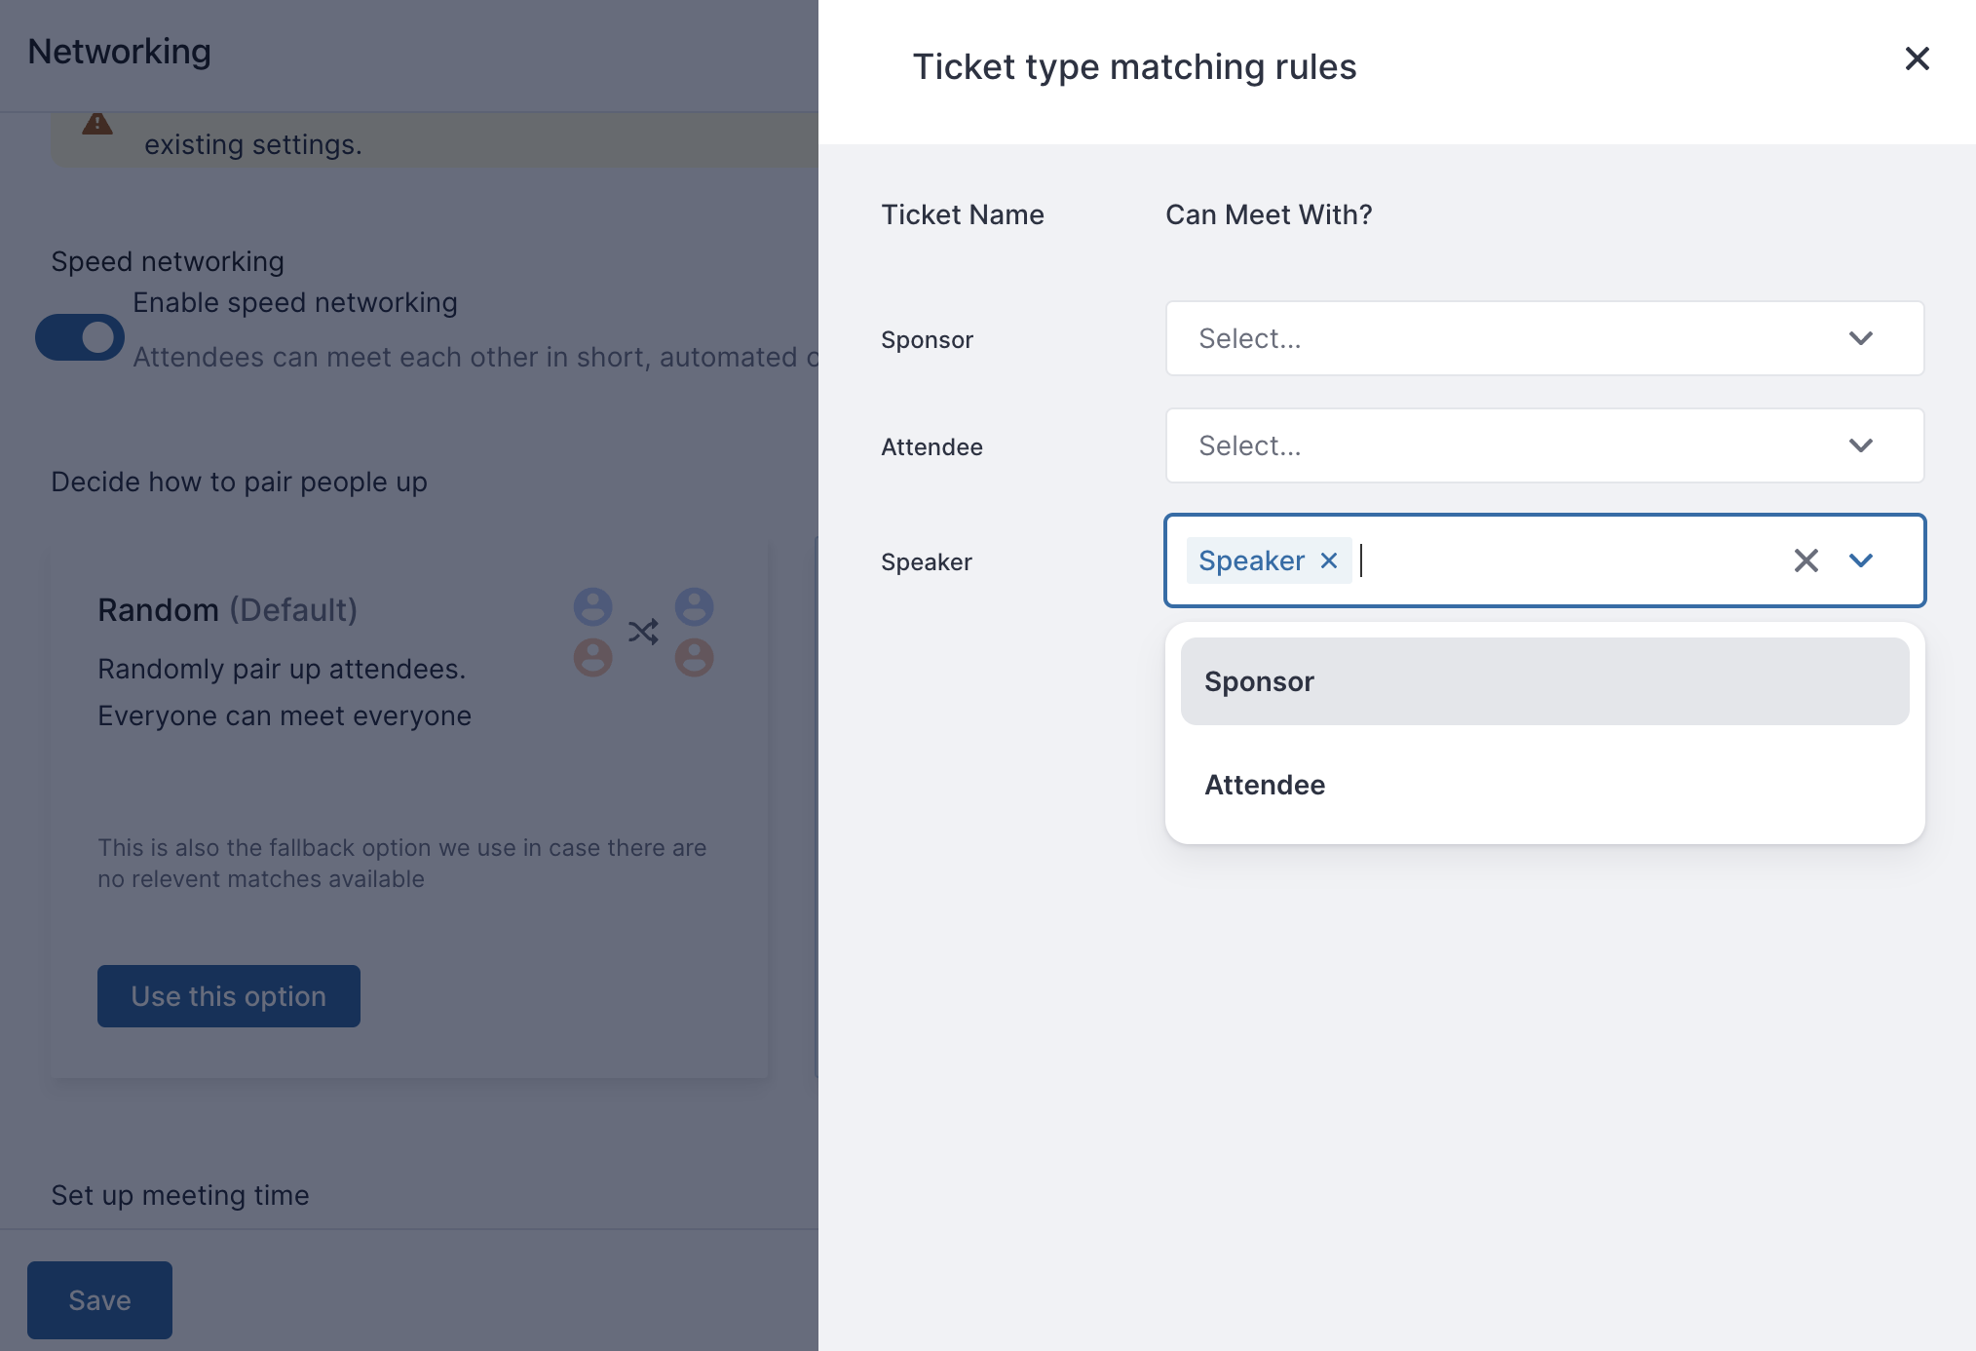Click the shuffle icon on Random card
This screenshot has width=1976, height=1351.
click(x=643, y=633)
